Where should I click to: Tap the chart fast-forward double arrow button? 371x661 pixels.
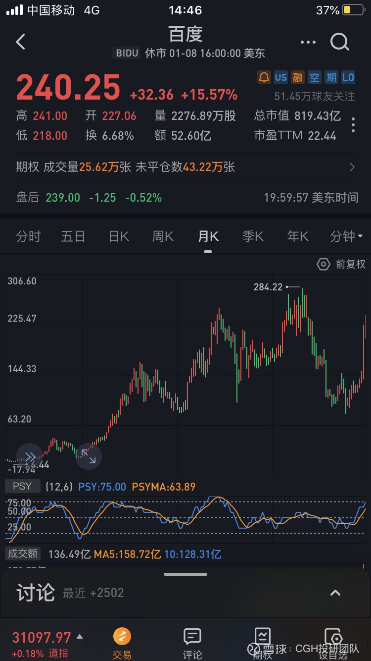(x=30, y=456)
